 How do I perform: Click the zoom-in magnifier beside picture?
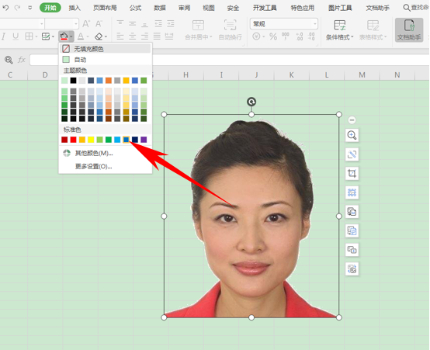tap(352, 135)
